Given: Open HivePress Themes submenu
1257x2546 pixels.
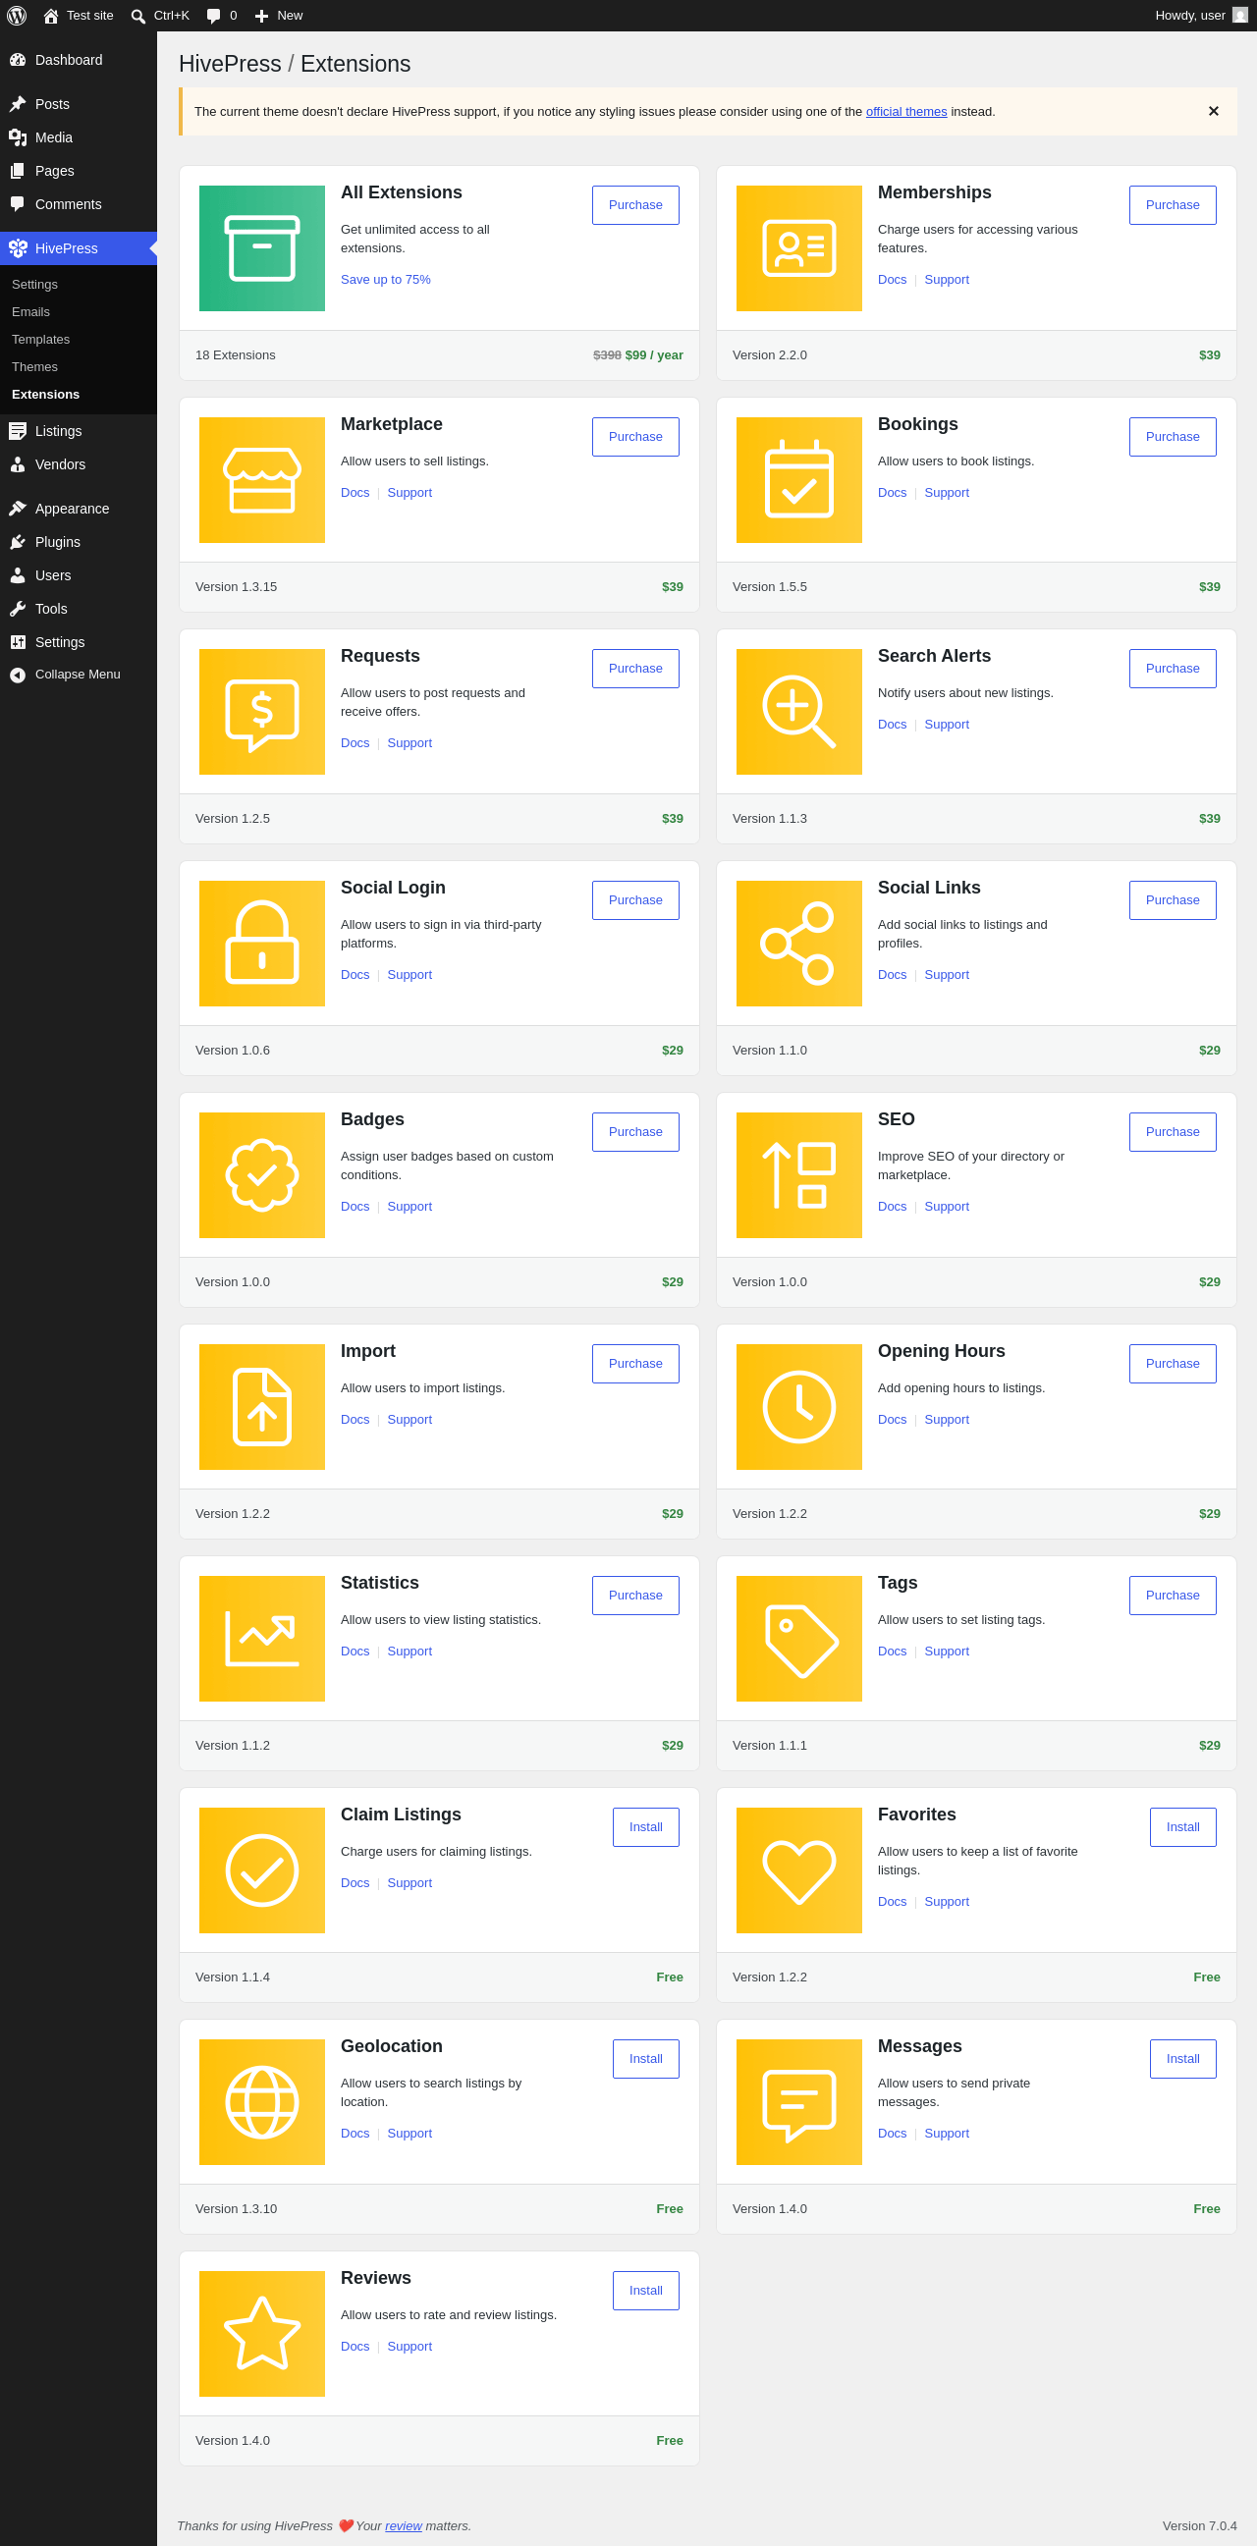Looking at the screenshot, I should click(78, 367).
